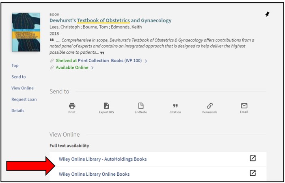This screenshot has width=285, height=183.
Task: Open the Citation quote icon
Action: pos(175,106)
